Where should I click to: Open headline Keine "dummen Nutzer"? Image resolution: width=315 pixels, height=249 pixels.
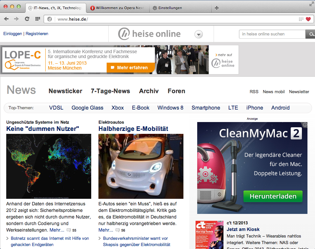[x=43, y=129]
